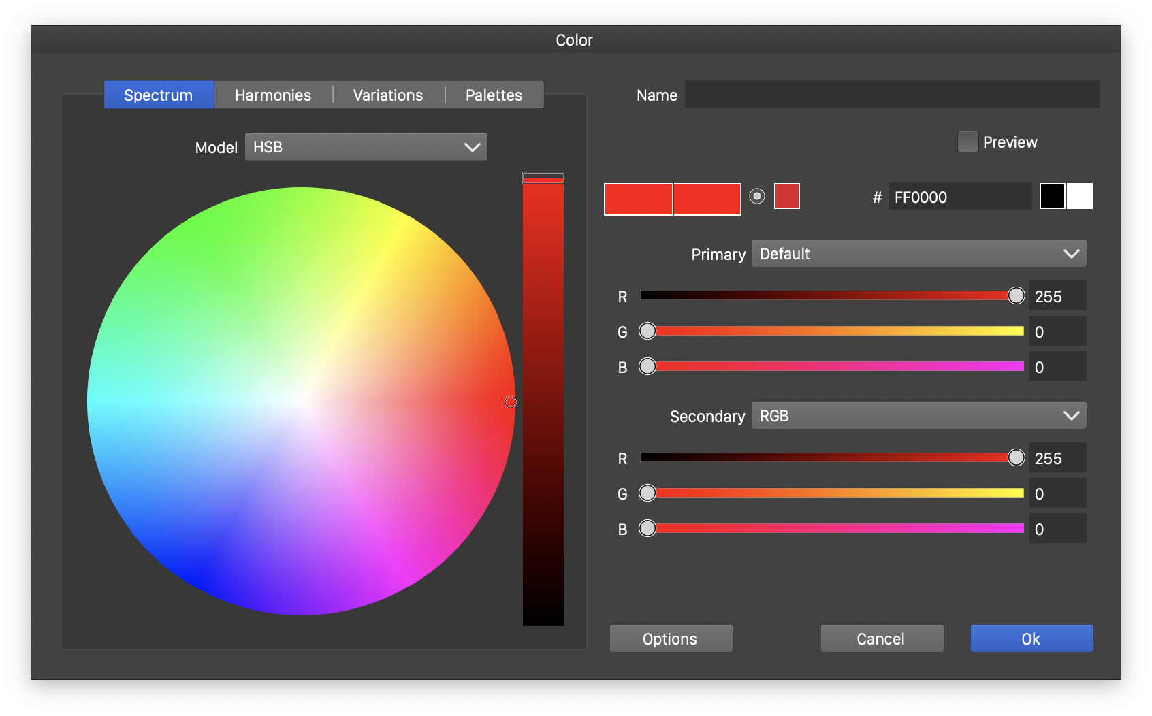The image size is (1152, 716).
Task: Switch to the Harmonies tab
Action: (x=273, y=95)
